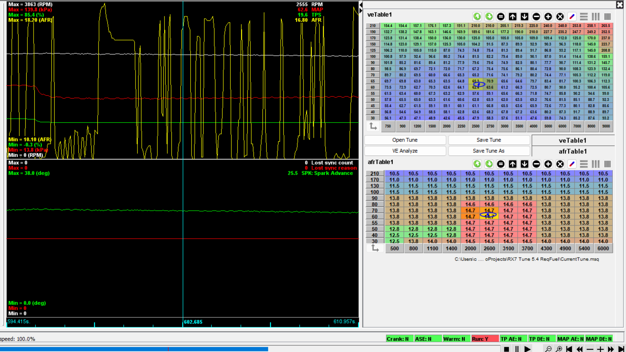Click green download arrow icon on afrTable1
This screenshot has width=626, height=352.
489,164
